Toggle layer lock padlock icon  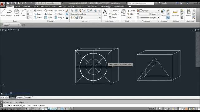tap(77, 18)
